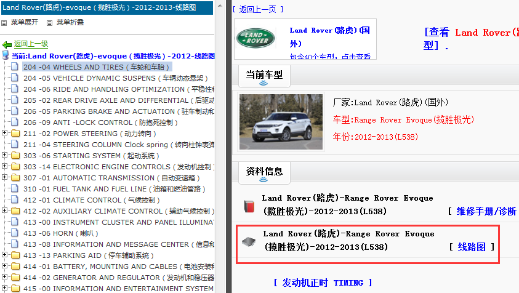Click 年份:2012-2013(L538) text
Viewport: 519px width, 293px height.
coord(376,137)
